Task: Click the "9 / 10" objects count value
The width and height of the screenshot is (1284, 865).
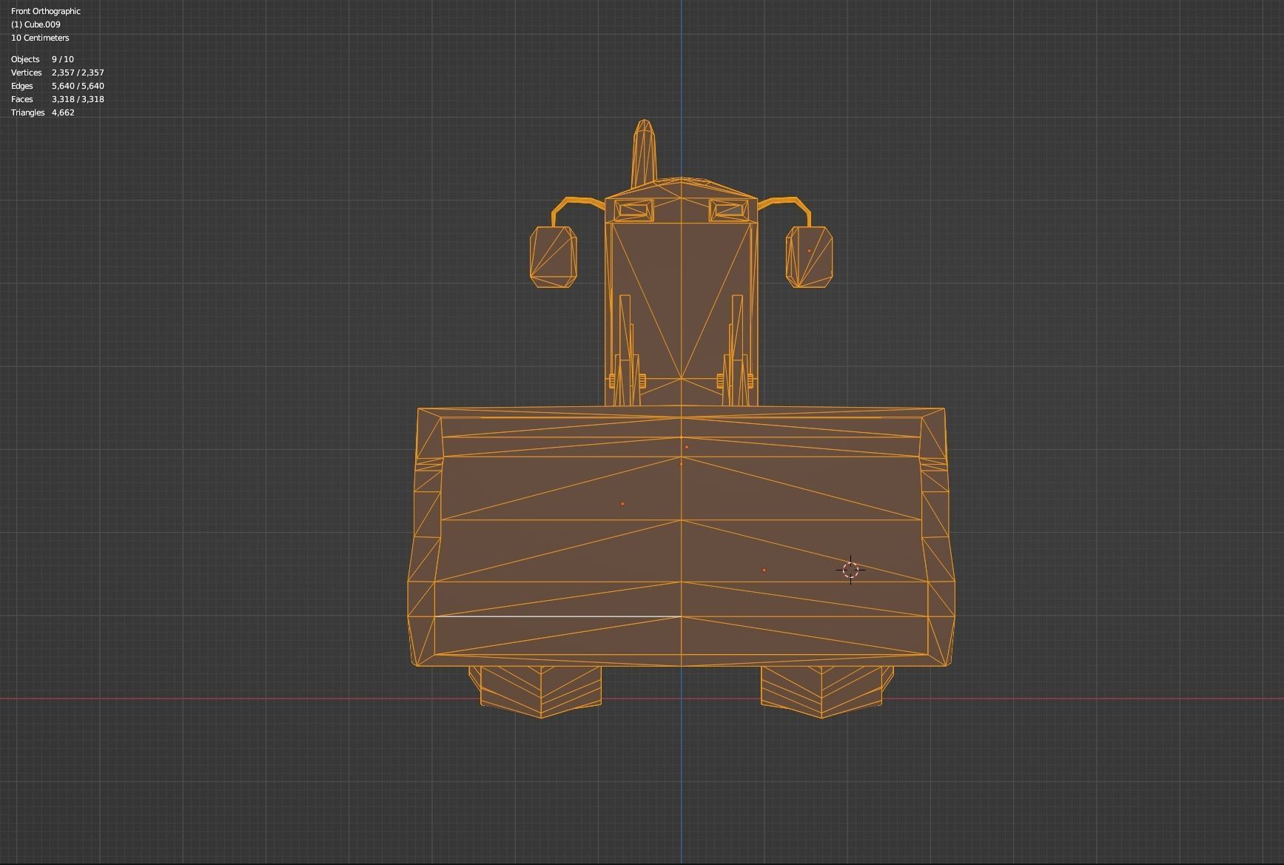Action: [x=63, y=59]
